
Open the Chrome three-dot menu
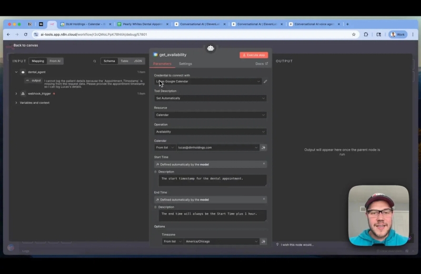[413, 35]
